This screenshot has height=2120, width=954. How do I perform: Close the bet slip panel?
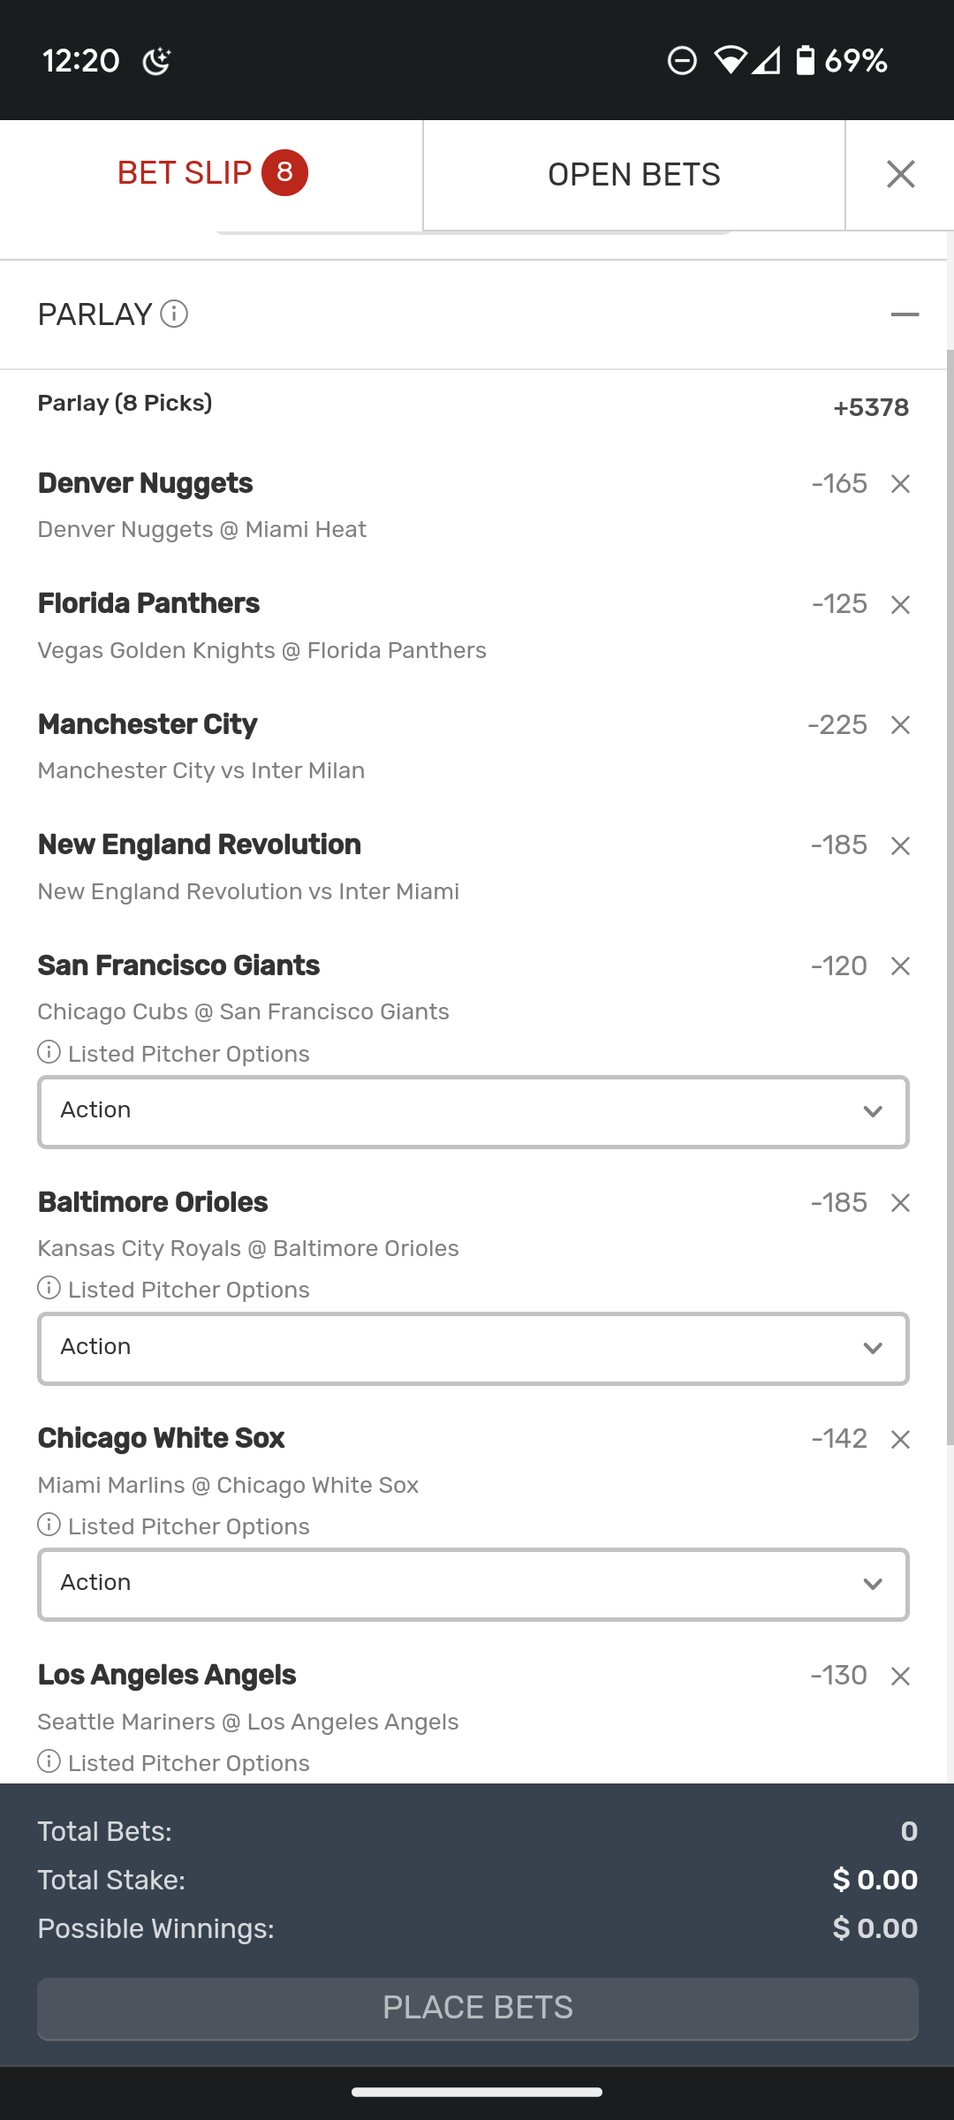pos(900,175)
